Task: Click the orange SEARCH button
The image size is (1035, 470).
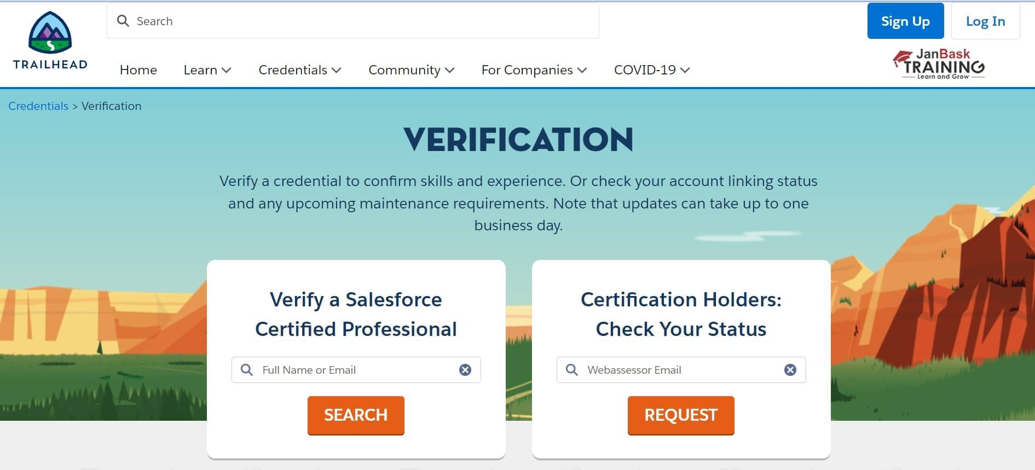Action: coord(356,415)
